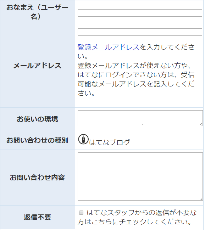This screenshot has width=205, height=230.
Task: Click into the お使いの環境 textarea
Action: [140, 118]
